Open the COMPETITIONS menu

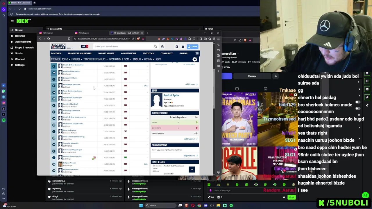pyautogui.click(x=128, y=53)
